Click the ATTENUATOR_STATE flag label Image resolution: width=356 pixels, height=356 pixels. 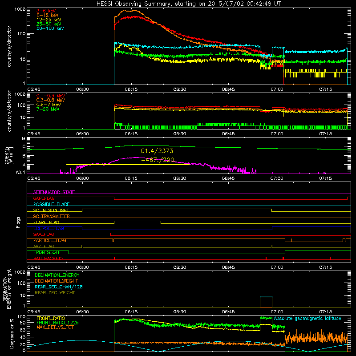tap(54, 192)
